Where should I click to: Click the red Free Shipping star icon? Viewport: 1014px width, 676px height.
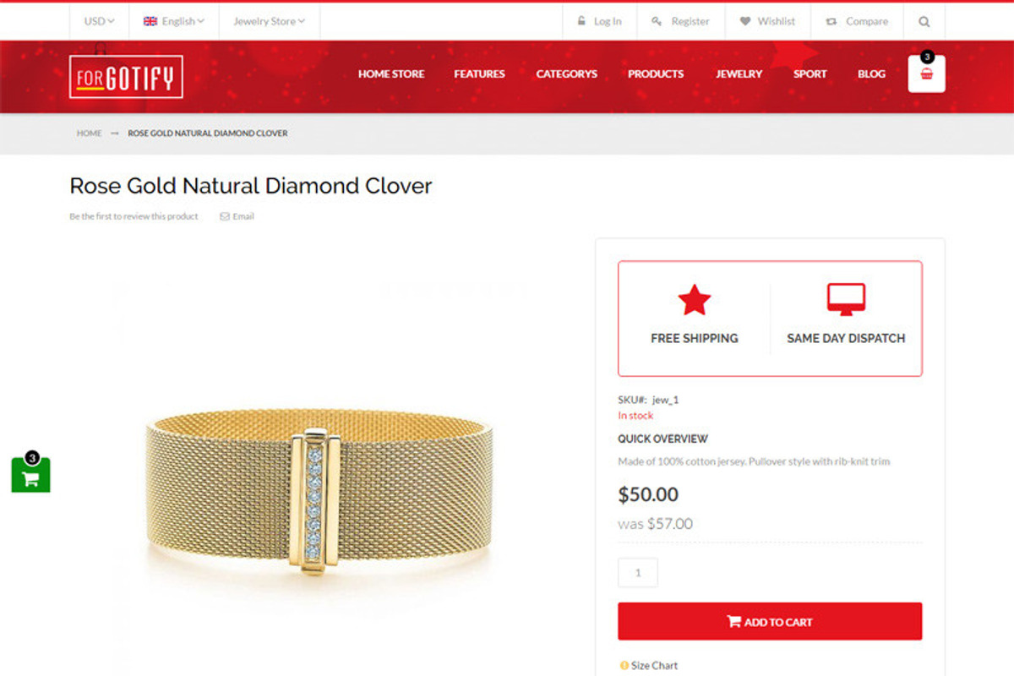click(x=695, y=300)
